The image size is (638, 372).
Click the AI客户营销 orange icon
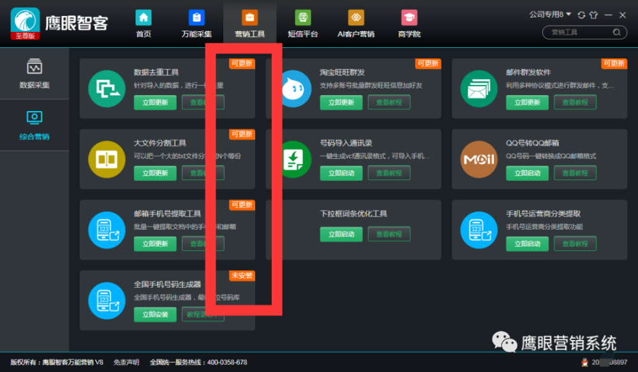pyautogui.click(x=356, y=17)
